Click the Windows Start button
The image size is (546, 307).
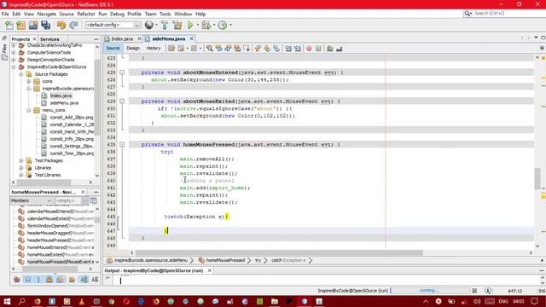point(7,301)
